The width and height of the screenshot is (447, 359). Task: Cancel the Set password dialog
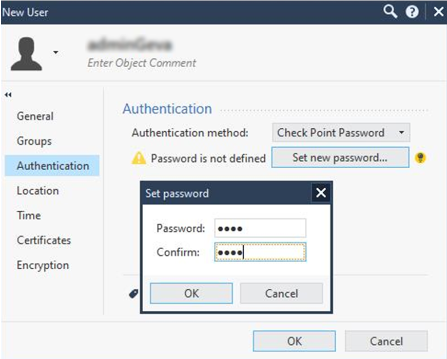281,293
